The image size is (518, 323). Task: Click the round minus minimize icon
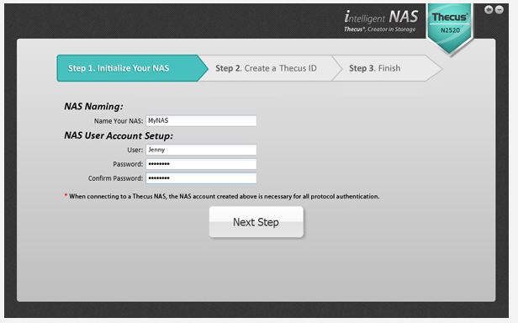(x=499, y=9)
